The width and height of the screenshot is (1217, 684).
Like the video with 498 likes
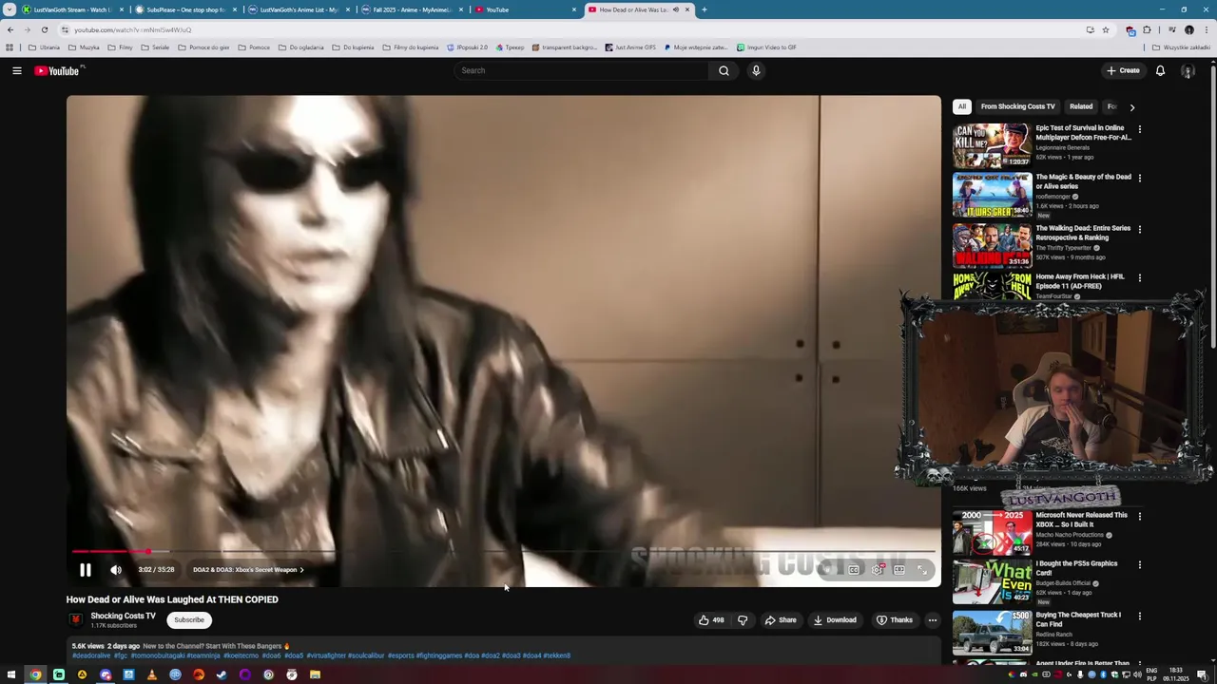click(711, 620)
